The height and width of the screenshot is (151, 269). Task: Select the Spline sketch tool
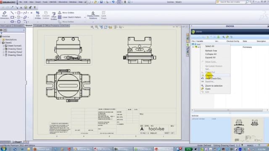click(x=25, y=13)
